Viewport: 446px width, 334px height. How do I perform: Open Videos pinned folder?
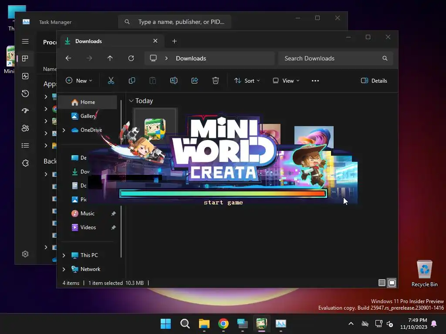pos(88,227)
